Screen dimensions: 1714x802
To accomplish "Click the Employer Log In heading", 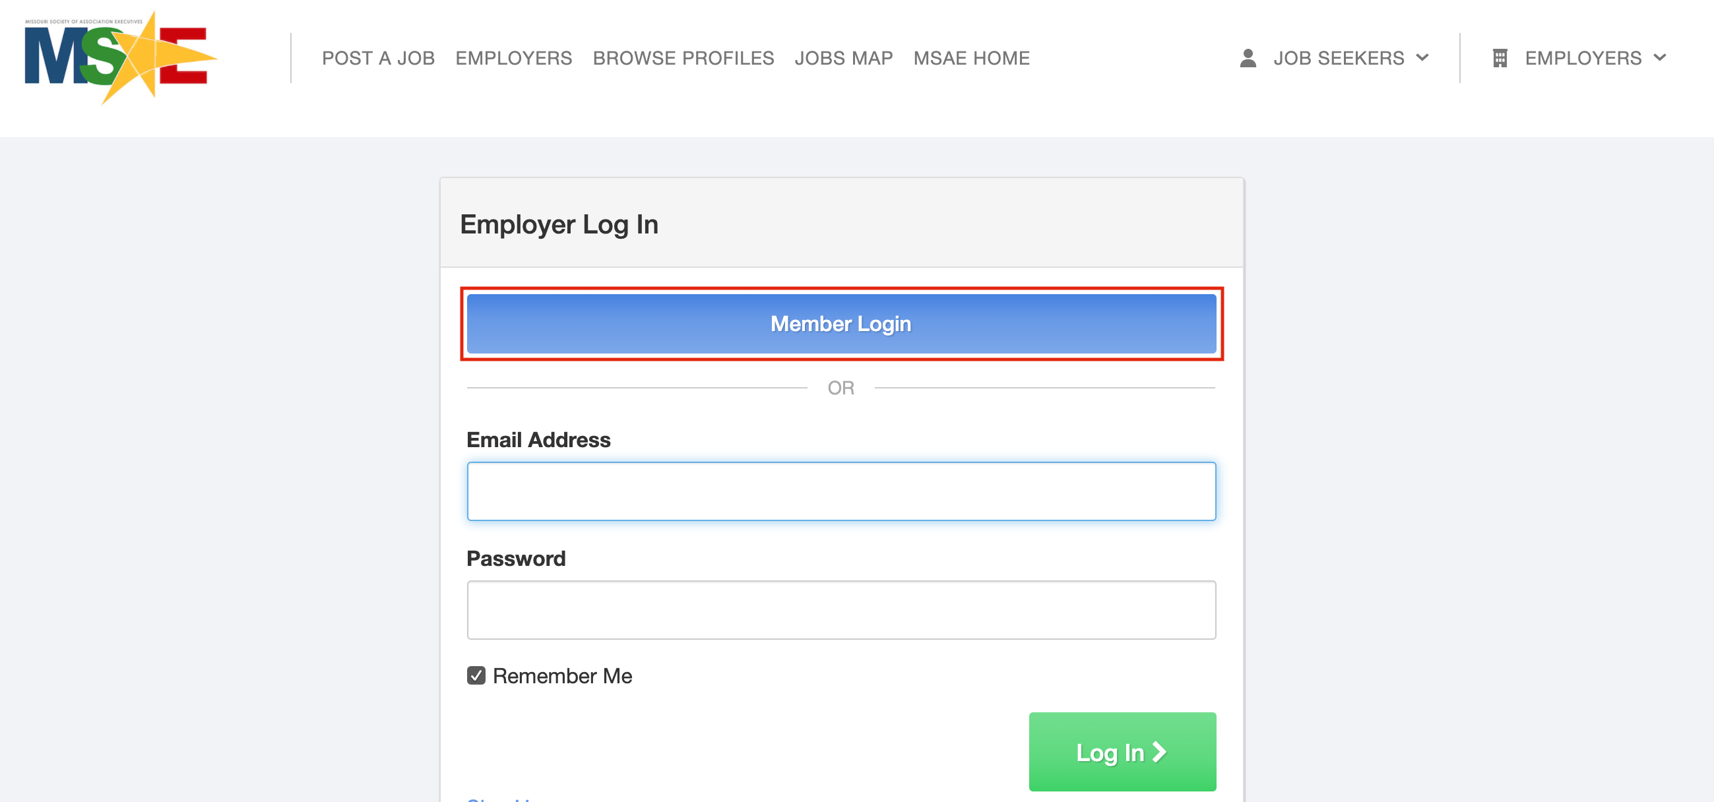I will point(559,225).
